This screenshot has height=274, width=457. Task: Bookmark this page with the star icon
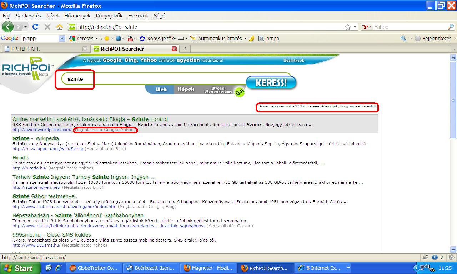pos(347,27)
